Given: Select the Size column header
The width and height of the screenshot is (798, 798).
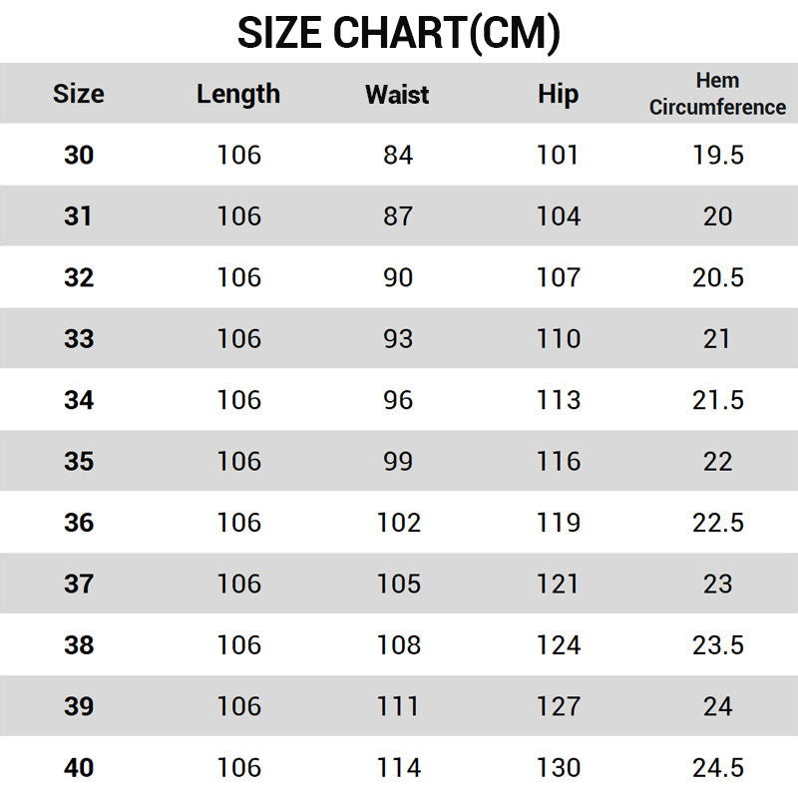Looking at the screenshot, I should pos(78,94).
